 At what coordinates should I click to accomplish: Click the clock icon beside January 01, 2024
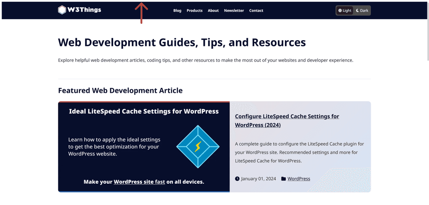[237, 179]
